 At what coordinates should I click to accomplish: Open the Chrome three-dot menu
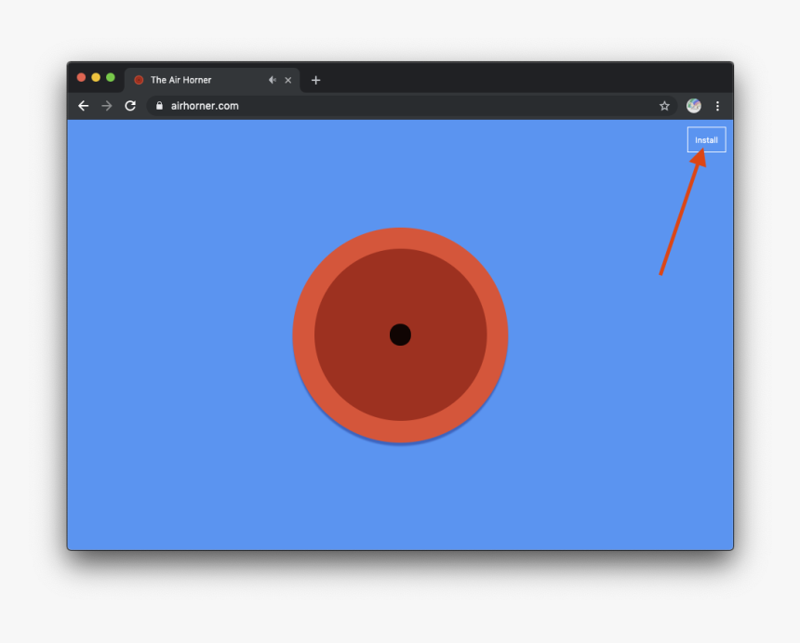(717, 106)
